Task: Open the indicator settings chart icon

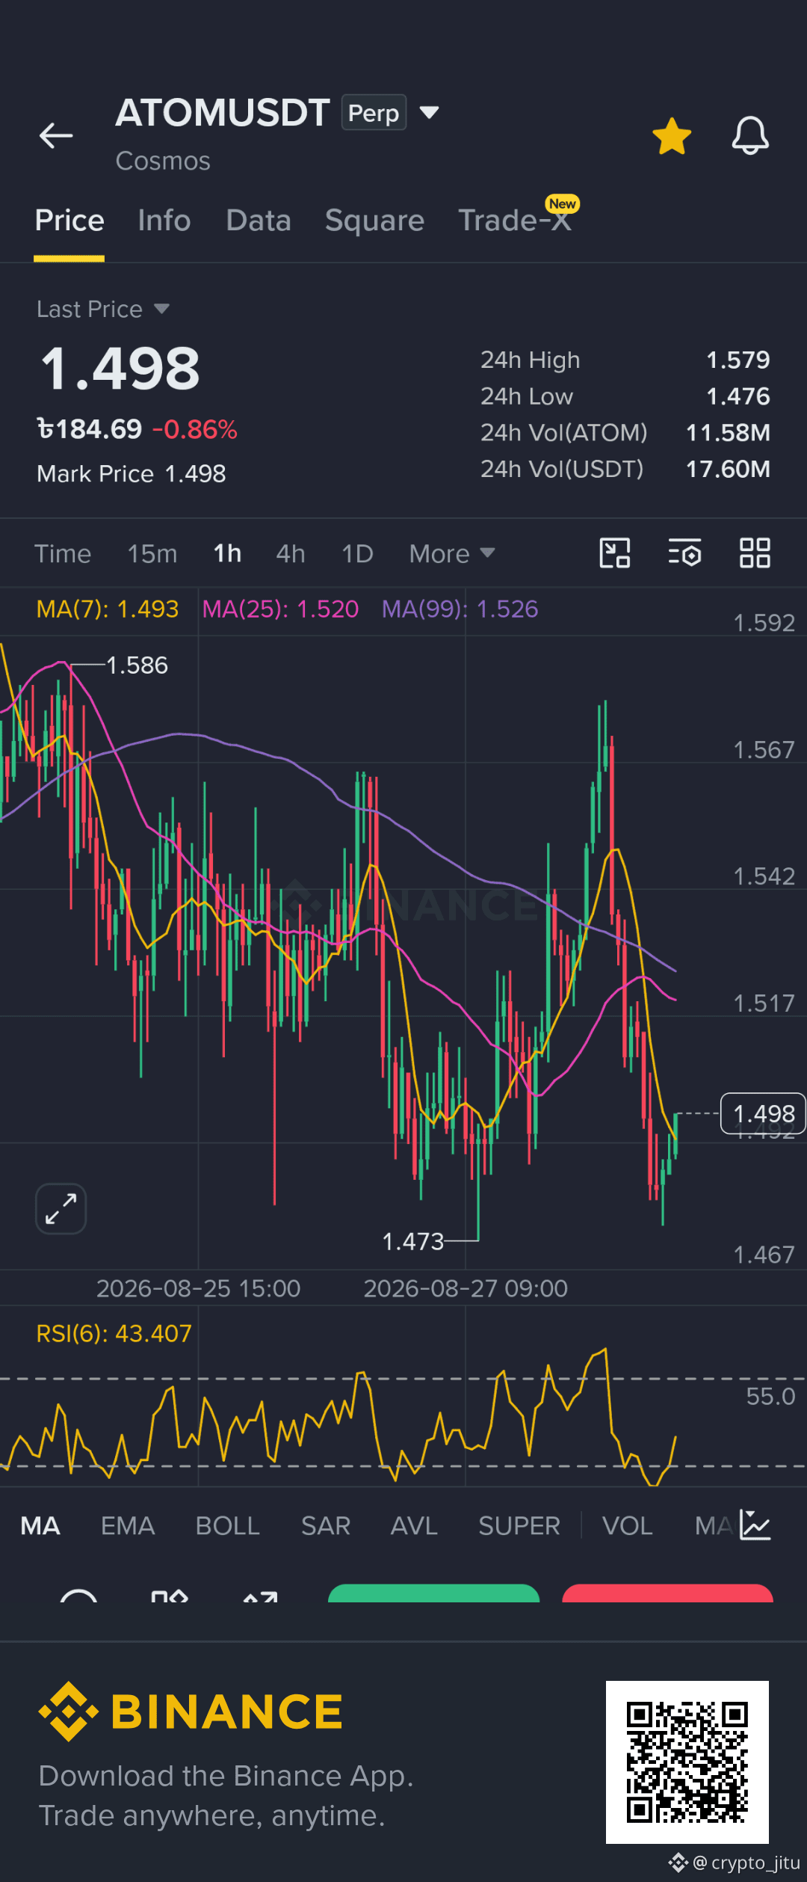Action: pyautogui.click(x=755, y=1525)
